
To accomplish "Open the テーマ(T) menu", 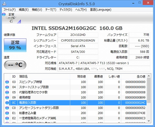I will [51, 10].
